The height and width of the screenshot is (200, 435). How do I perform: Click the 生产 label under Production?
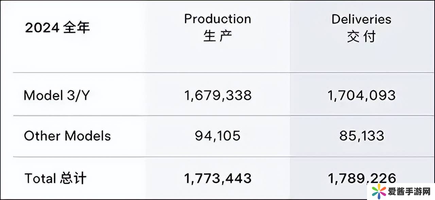pos(217,36)
